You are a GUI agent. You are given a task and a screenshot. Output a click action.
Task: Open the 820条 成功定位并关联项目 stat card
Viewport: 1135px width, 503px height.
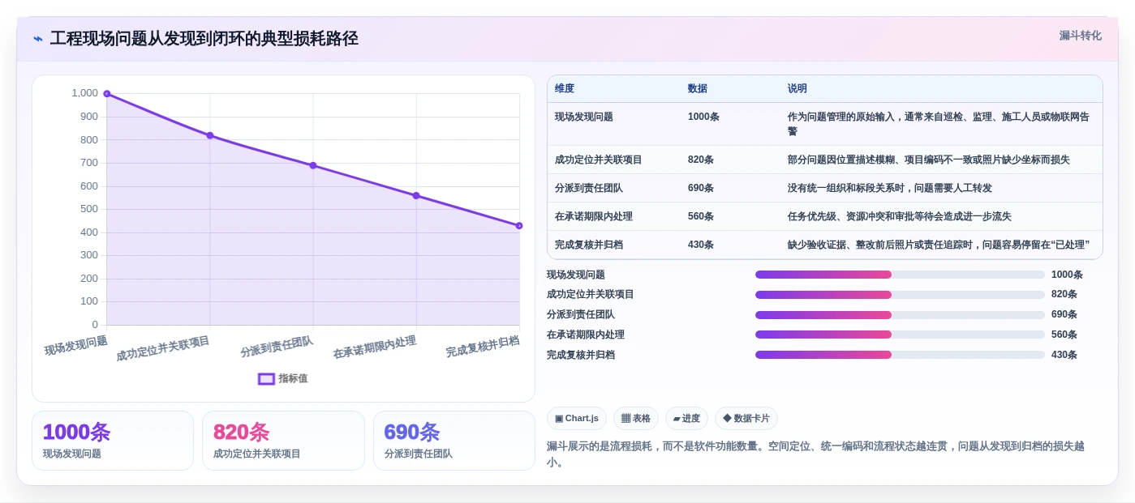[283, 441]
